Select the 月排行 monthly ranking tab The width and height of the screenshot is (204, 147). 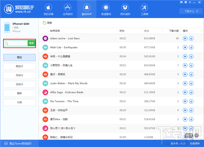pyautogui.click(x=19, y=75)
